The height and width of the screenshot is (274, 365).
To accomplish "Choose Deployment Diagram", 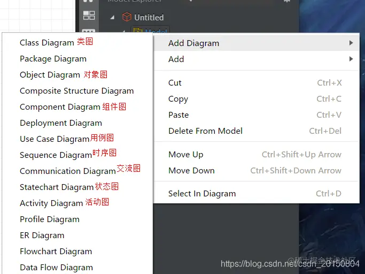I will click(77, 123).
